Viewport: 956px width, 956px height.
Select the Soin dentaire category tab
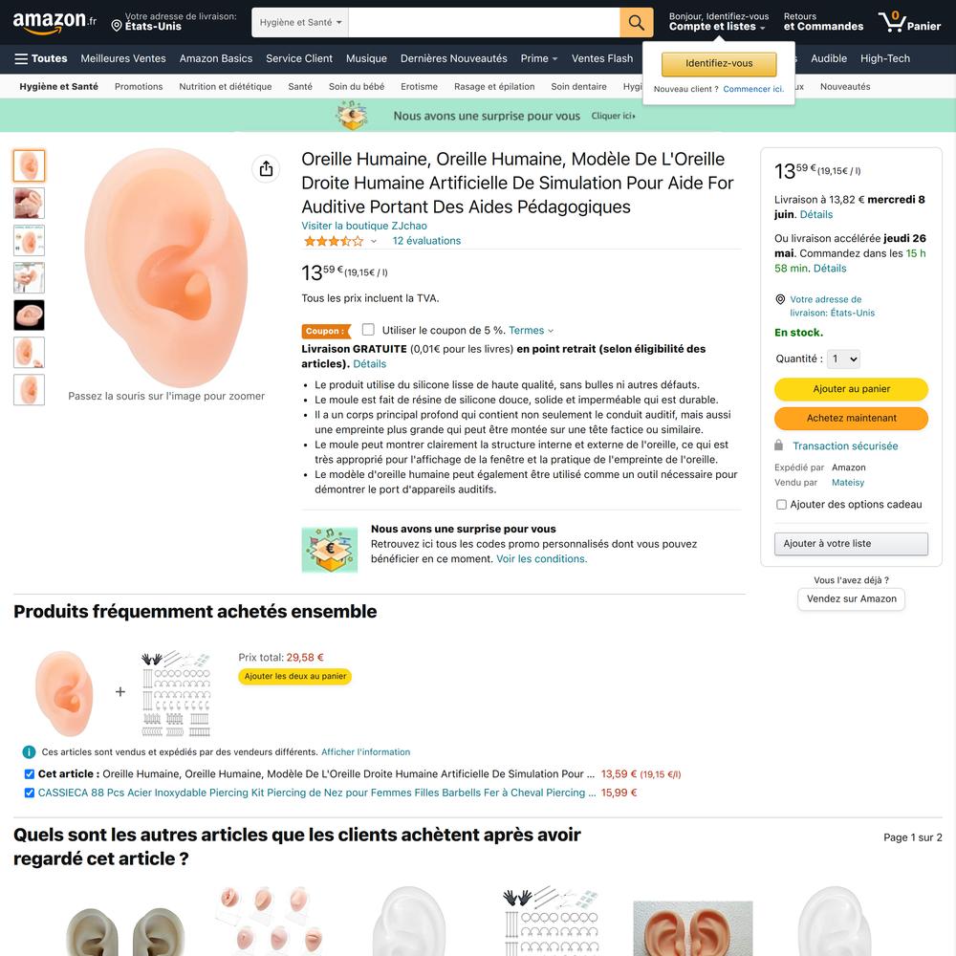[x=578, y=87]
